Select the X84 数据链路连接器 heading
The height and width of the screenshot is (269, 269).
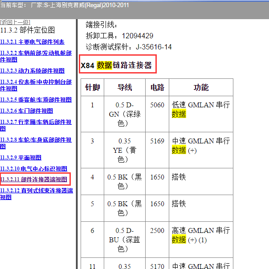116,65
